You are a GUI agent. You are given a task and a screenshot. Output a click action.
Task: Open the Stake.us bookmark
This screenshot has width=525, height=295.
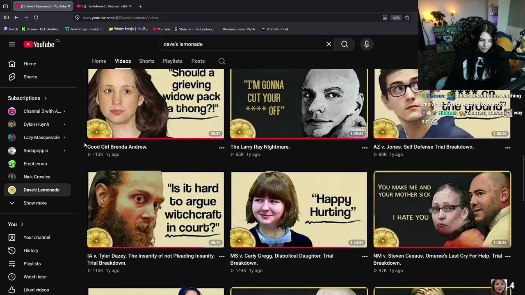tap(194, 29)
